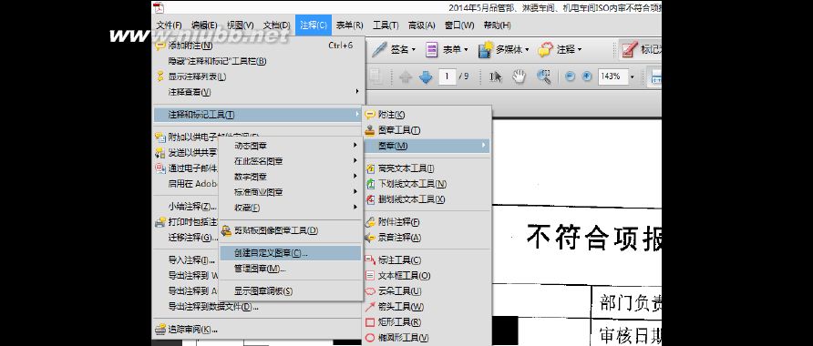Expand the 标准商业图章 submenu
The width and height of the screenshot is (813, 346).
[x=291, y=191]
